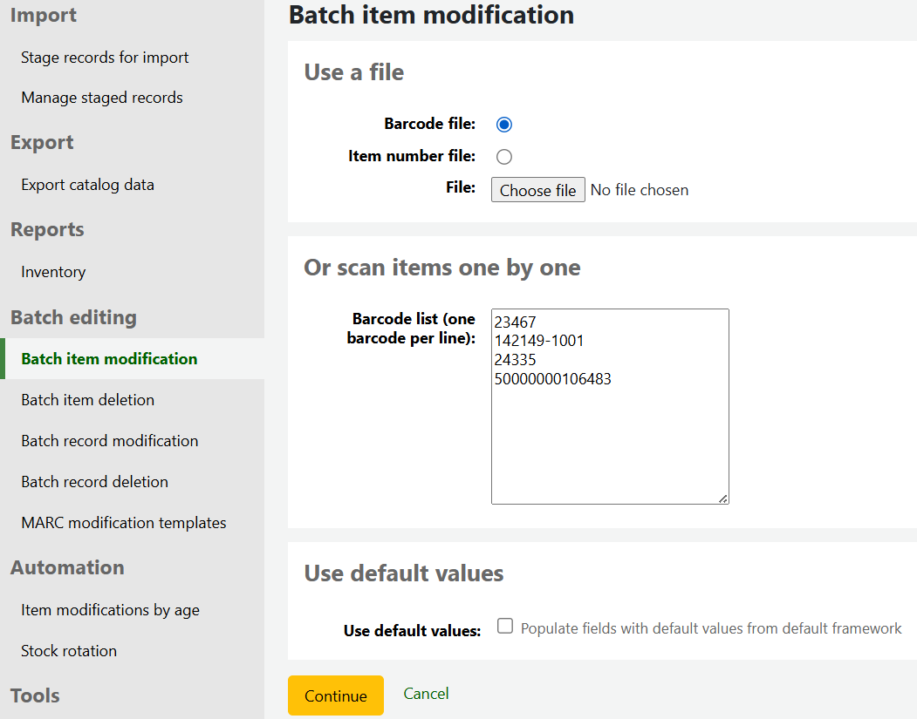Open Manage staged records

[x=102, y=98]
